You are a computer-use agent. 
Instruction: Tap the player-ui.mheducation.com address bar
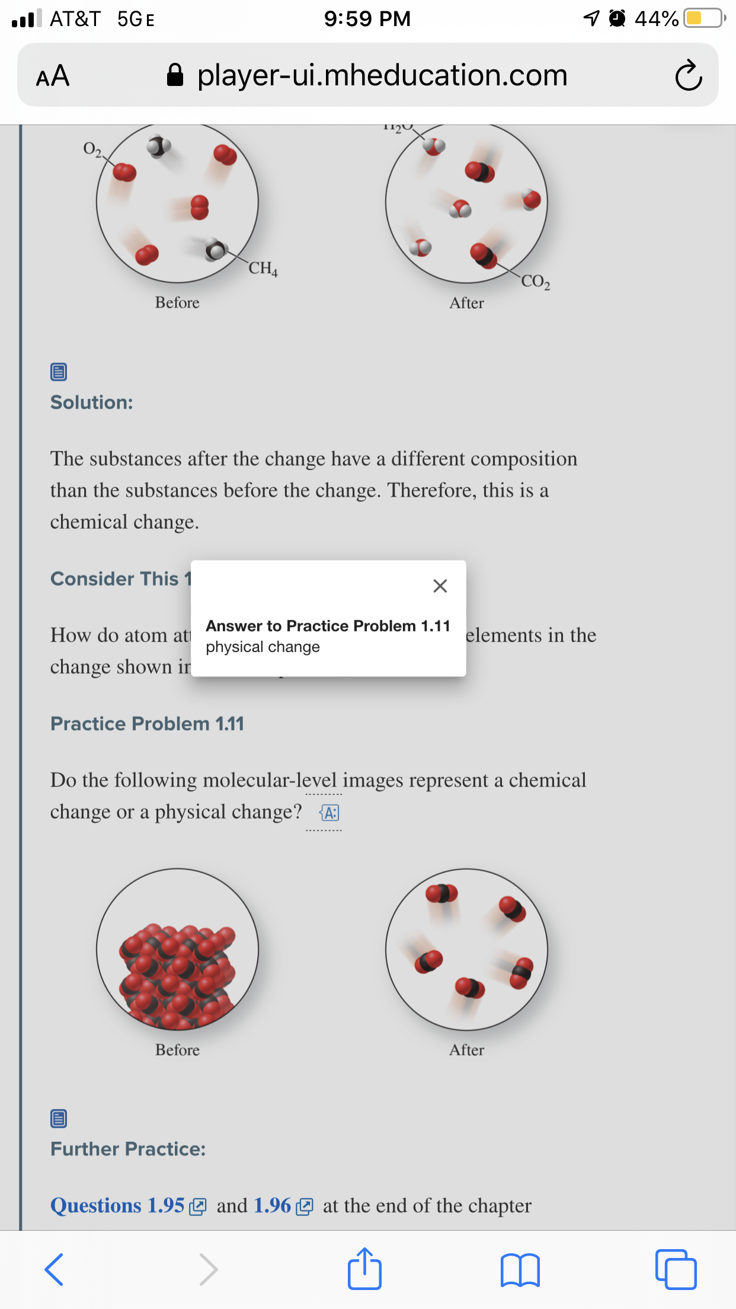(x=367, y=75)
